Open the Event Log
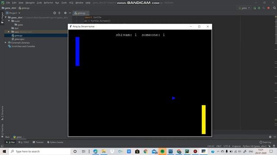This screenshot has width=277, height=155. pos(265,142)
